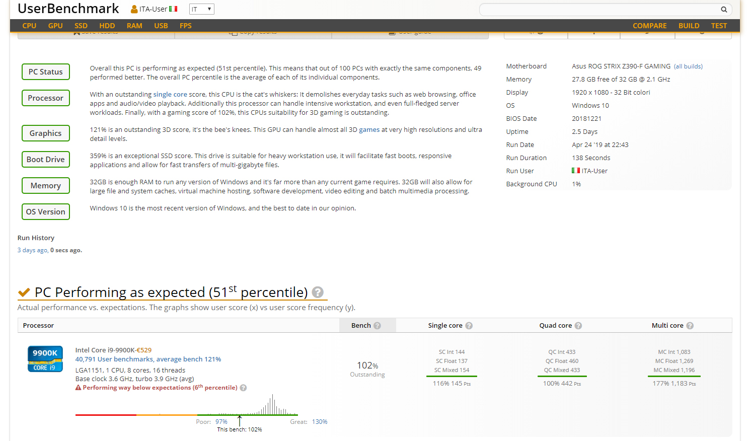This screenshot has height=441, width=749.
Task: Click Single core help icon
Action: point(469,326)
